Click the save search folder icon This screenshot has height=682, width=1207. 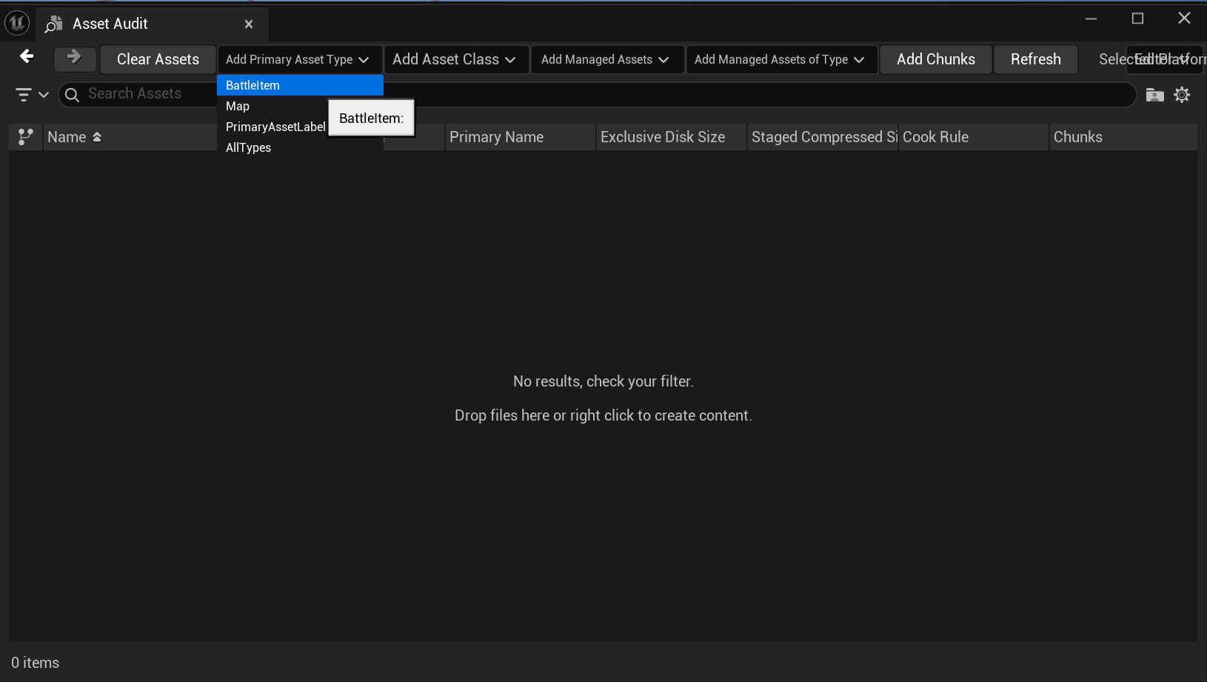pos(1154,94)
